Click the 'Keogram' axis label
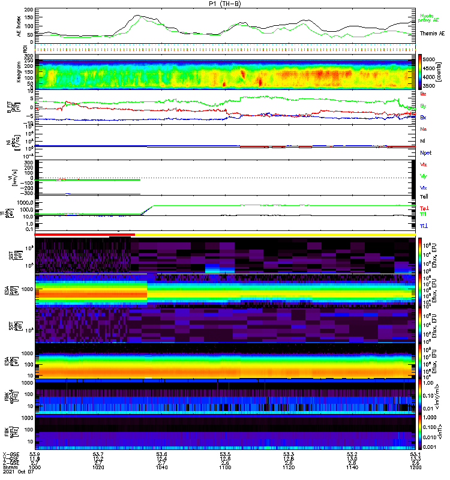Screen dimensions: 450x480 19,72
